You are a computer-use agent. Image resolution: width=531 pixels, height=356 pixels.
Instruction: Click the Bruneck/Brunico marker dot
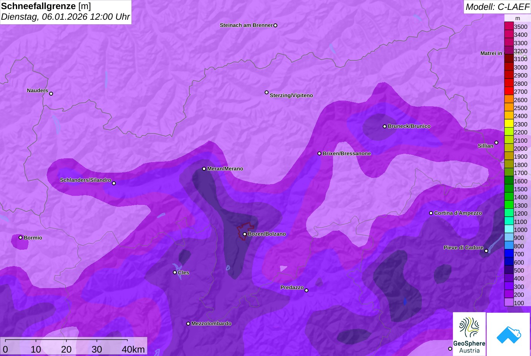click(385, 126)
